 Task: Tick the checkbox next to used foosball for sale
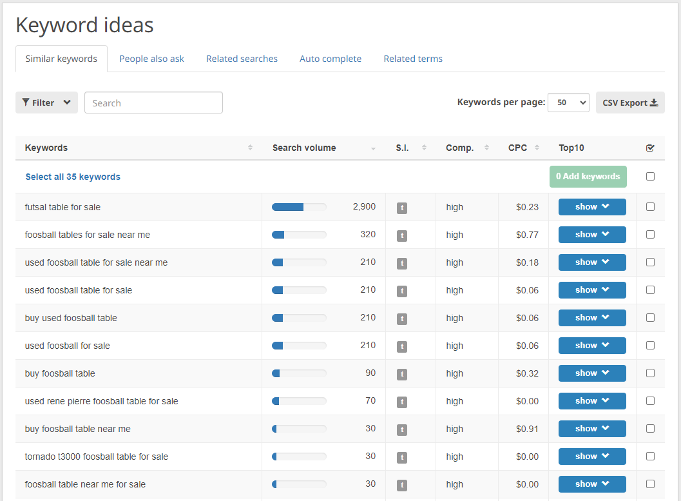click(650, 345)
